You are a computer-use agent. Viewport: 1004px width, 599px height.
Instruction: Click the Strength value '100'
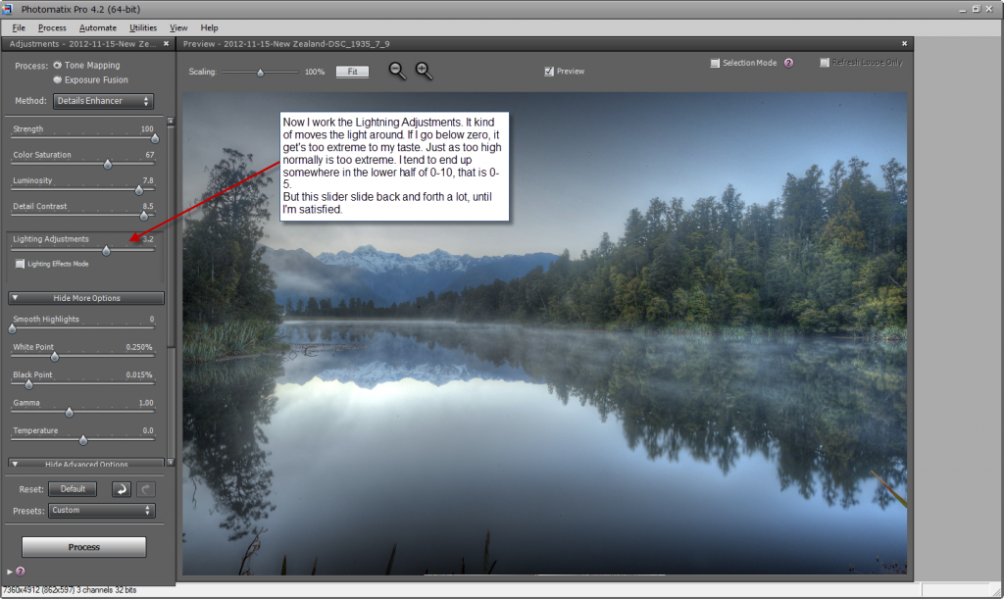pyautogui.click(x=147, y=128)
